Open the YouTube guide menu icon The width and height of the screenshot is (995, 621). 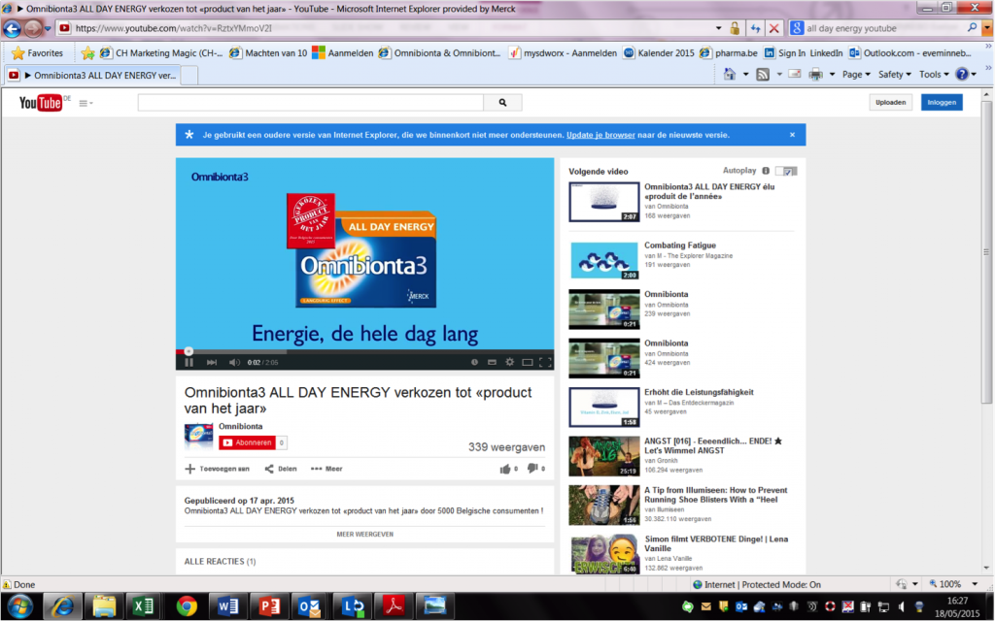(86, 103)
